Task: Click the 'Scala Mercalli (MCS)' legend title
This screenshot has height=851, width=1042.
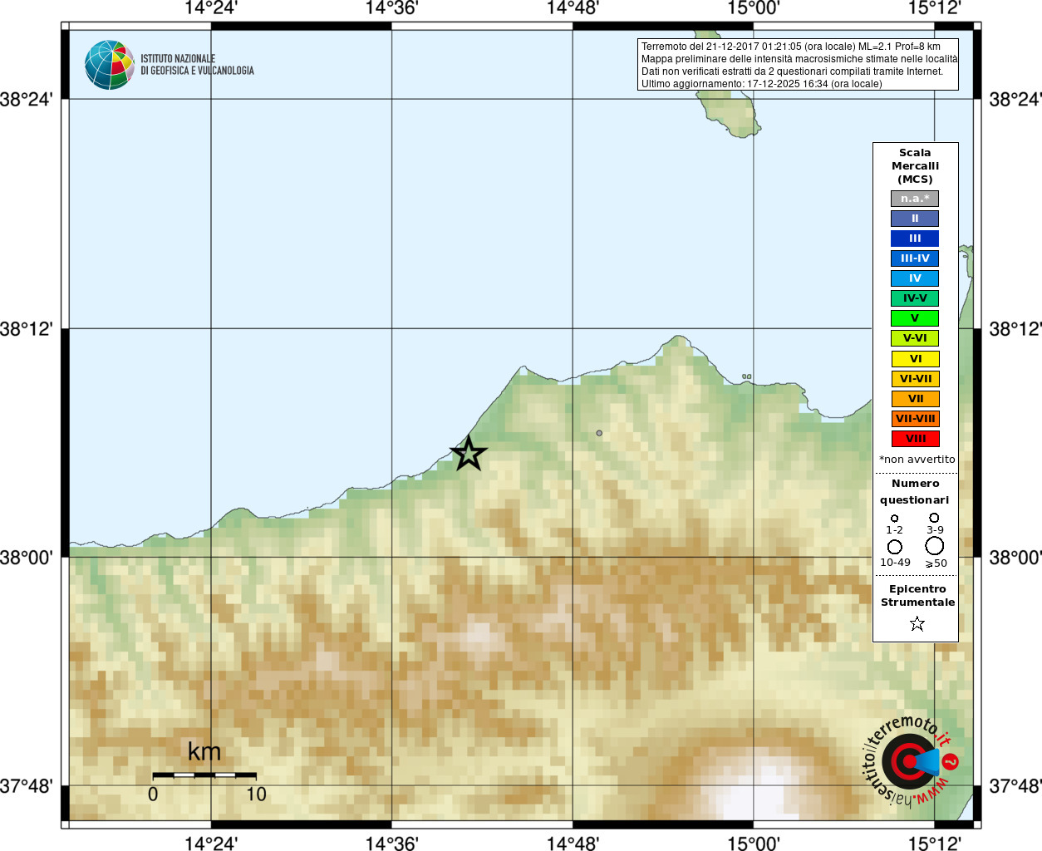Action: (915, 165)
